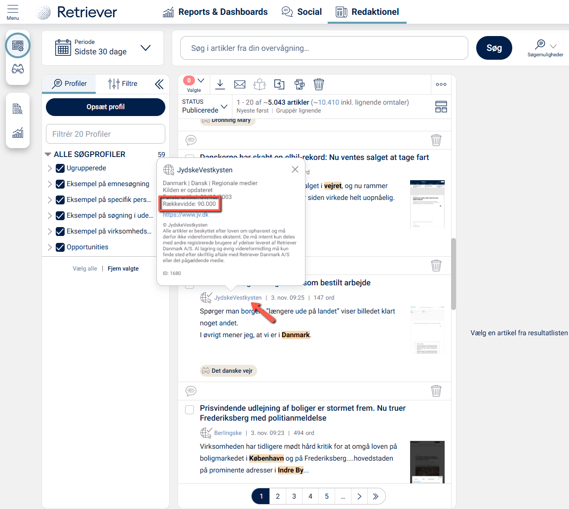The height and width of the screenshot is (509, 569).
Task: Open the https://www.jv.dk link in popup
Action: click(186, 215)
